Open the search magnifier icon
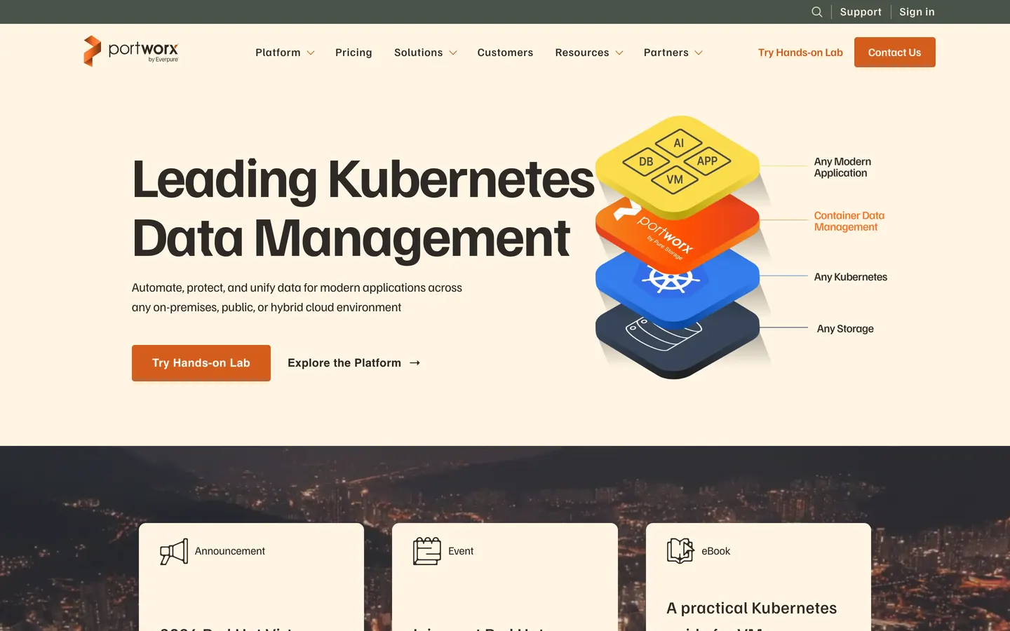The width and height of the screenshot is (1010, 631). (x=817, y=12)
